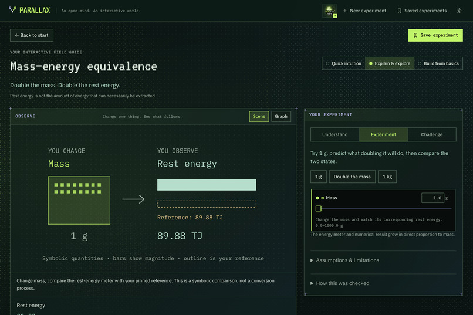The image size is (473, 315).
Task: Click the large '89.88 TJ' value
Action: click(180, 236)
